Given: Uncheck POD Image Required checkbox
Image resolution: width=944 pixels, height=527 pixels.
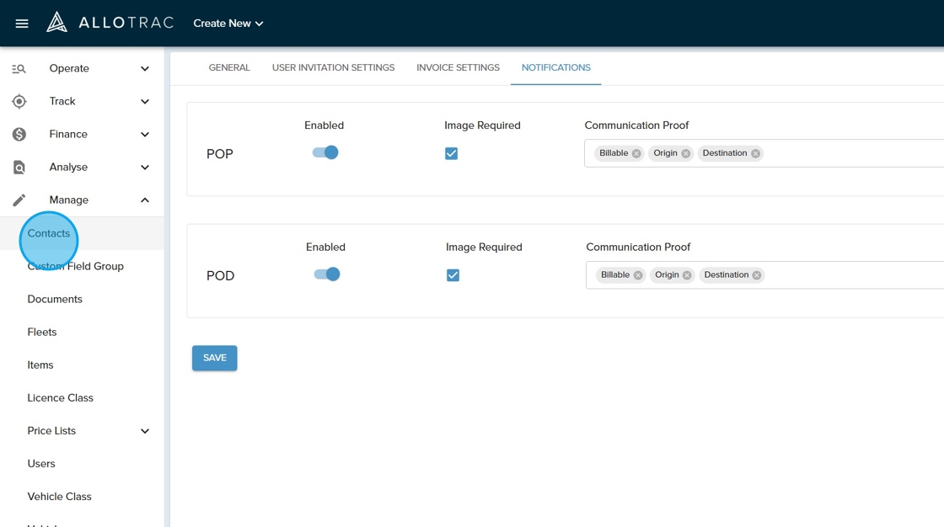Looking at the screenshot, I should 453,275.
